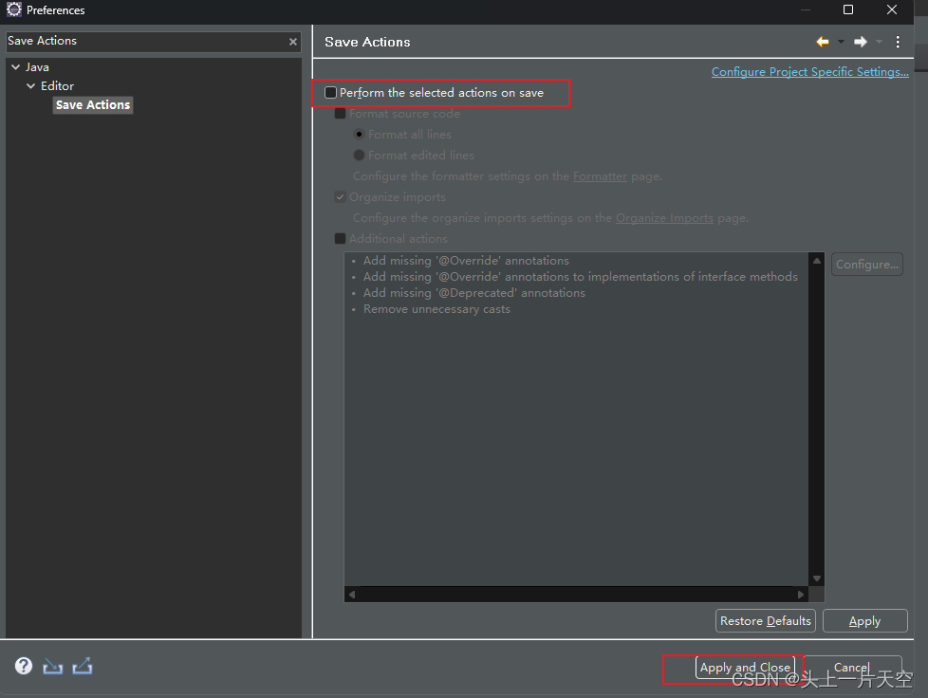Click the interface methods '@Override' entry

581,277
